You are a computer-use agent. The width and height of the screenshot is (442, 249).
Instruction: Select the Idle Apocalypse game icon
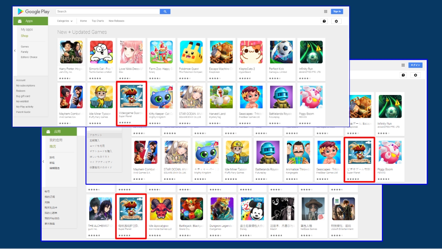click(x=161, y=209)
